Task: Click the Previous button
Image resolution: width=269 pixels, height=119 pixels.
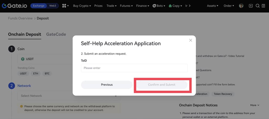Action: click(107, 85)
